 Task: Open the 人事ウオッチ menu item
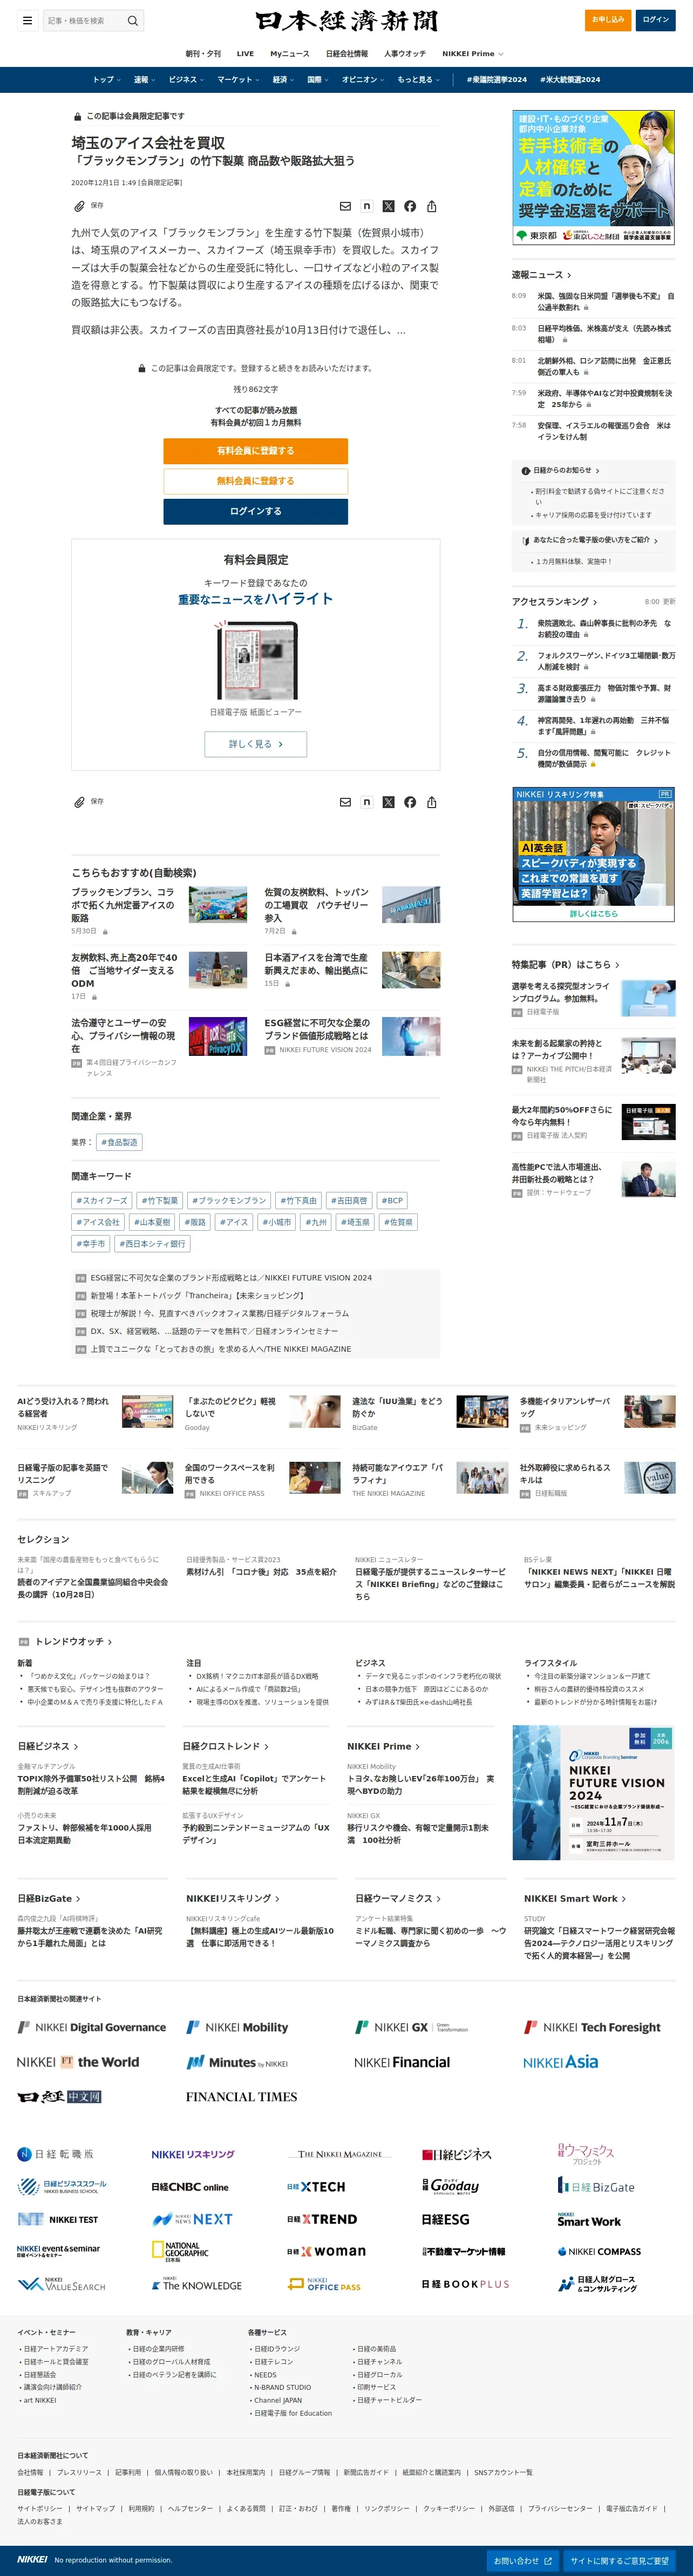click(x=405, y=54)
